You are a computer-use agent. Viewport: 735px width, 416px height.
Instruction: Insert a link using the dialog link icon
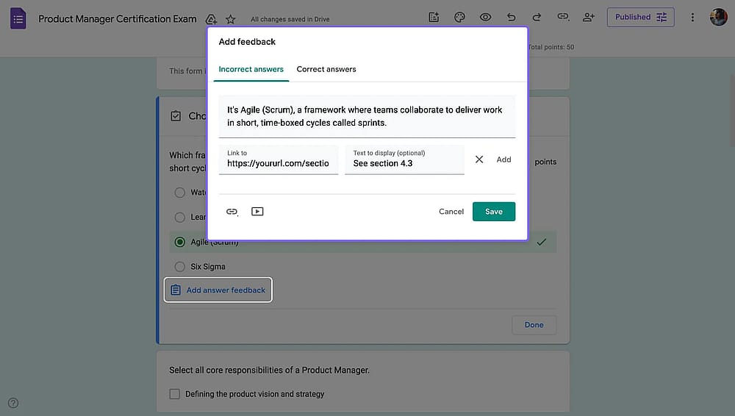[x=232, y=212]
